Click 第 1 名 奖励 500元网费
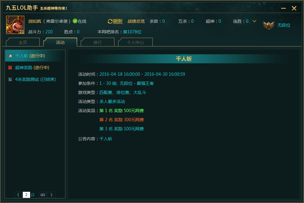 (122, 111)
